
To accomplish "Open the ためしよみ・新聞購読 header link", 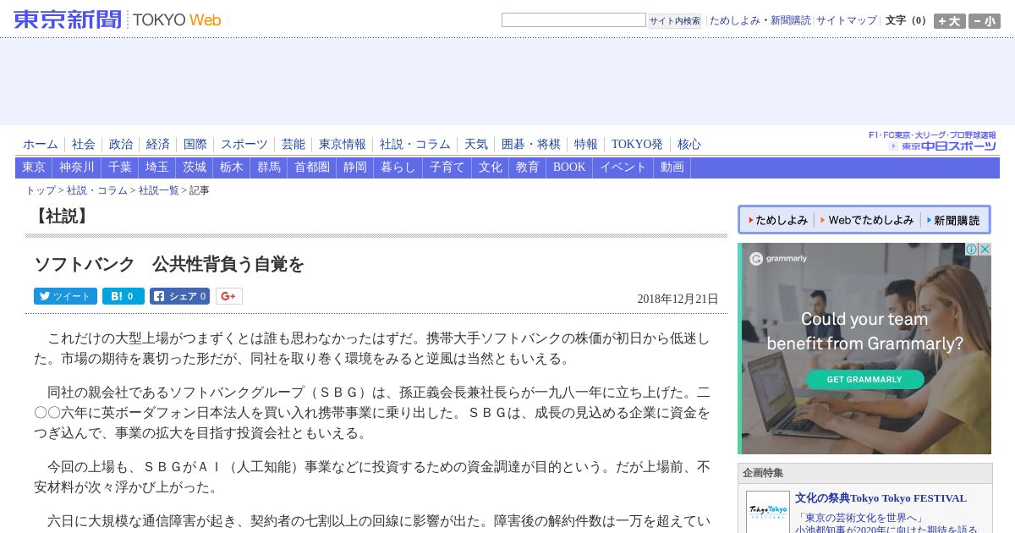I will point(760,21).
